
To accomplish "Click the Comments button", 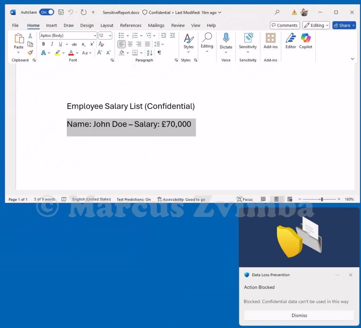I will click(x=284, y=25).
